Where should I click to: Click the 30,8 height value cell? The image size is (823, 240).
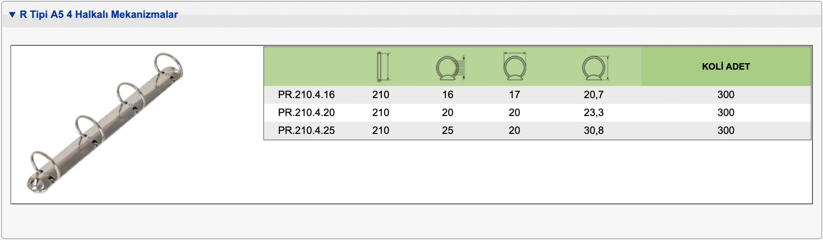tap(593, 131)
